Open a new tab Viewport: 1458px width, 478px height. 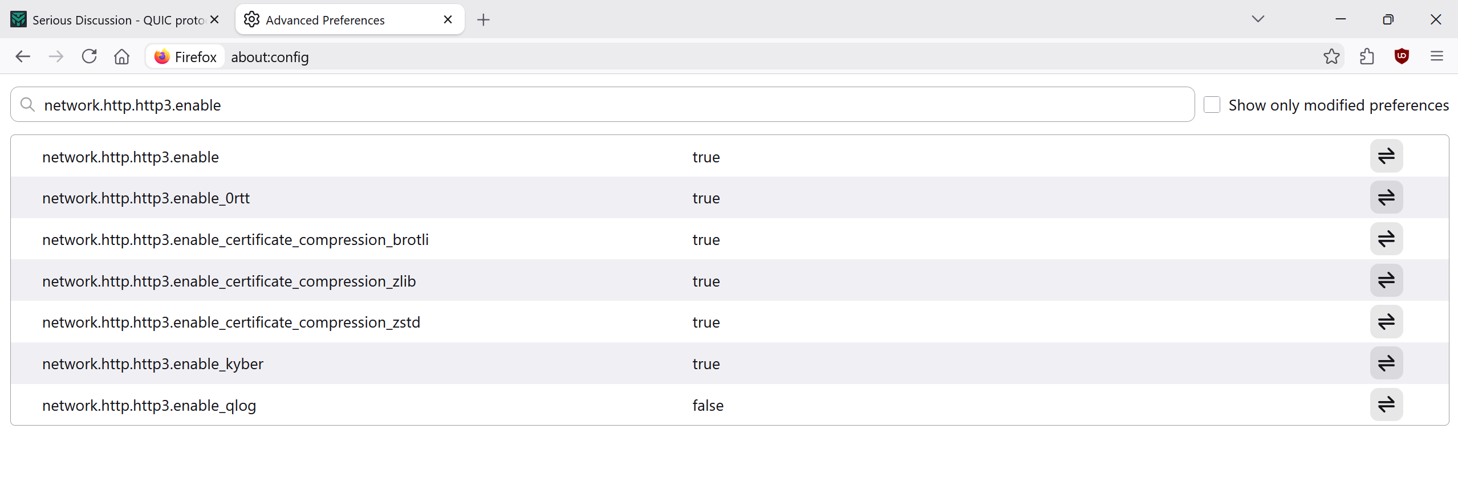click(x=484, y=20)
